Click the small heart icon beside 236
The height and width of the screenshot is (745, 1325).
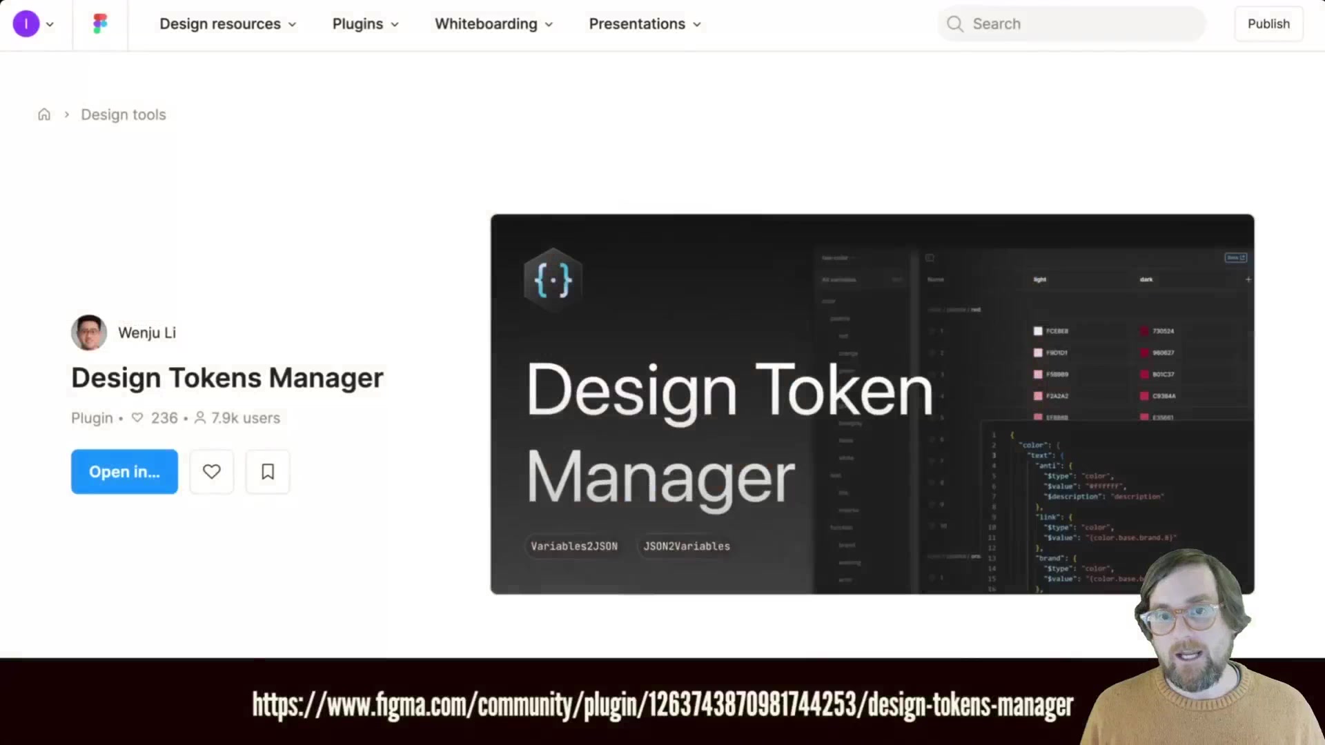tap(137, 418)
